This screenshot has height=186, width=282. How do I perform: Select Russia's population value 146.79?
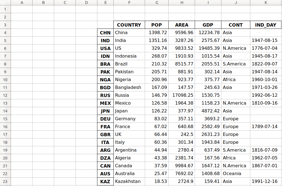click(156, 95)
